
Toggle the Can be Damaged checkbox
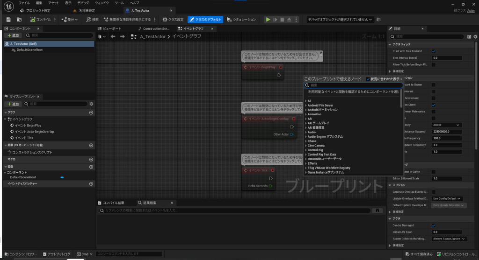point(434,225)
